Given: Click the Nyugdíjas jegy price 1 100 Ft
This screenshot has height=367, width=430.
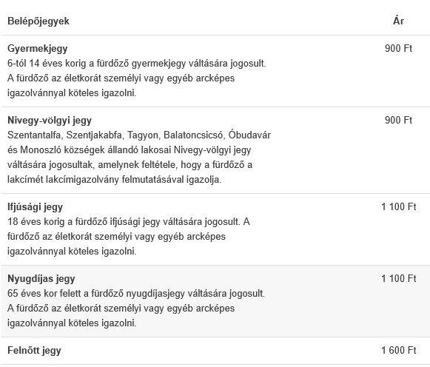Looking at the screenshot, I should (398, 279).
